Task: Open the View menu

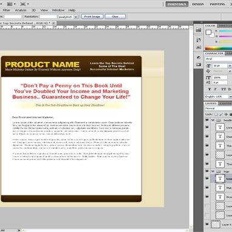Action: [44, 10]
